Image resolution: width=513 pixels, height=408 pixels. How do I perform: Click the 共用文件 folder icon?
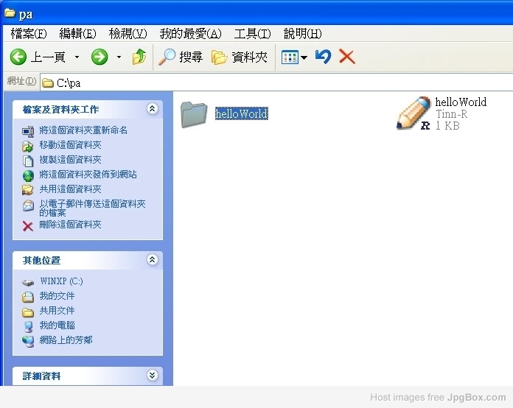click(28, 312)
